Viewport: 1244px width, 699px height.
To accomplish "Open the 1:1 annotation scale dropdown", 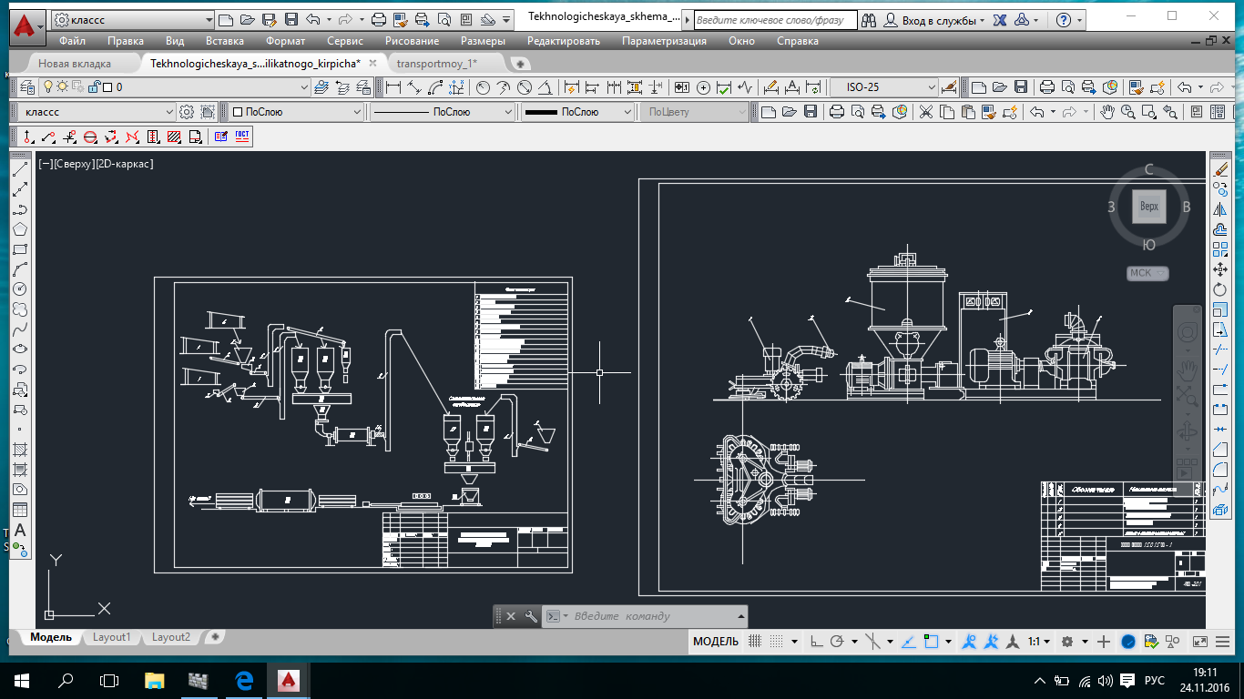I will point(1039,642).
